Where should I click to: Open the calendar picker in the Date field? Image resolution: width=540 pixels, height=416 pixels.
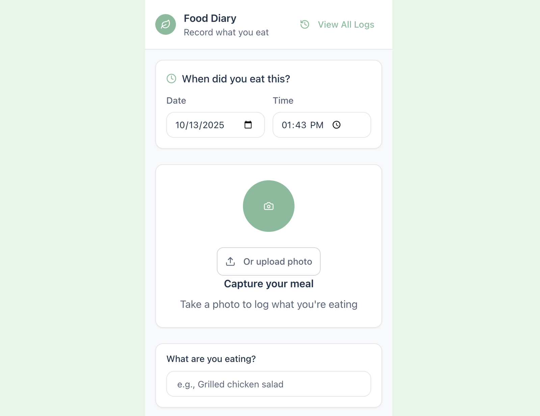pos(248,125)
